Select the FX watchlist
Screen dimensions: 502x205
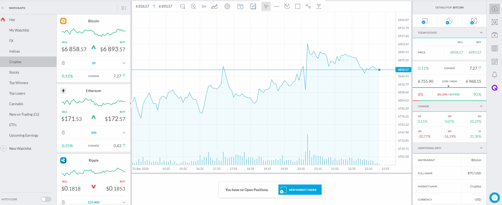(11, 41)
